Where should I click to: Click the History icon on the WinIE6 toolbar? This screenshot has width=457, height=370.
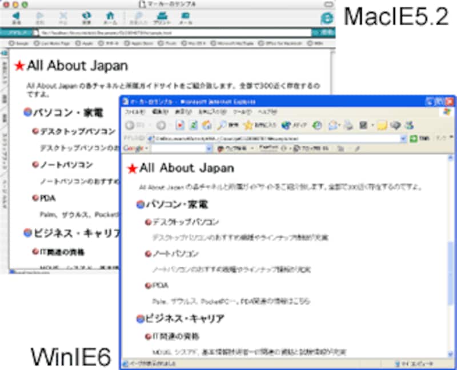click(315, 124)
